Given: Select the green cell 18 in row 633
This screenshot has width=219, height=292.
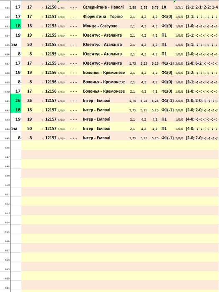Looking at the screenshot, I should tap(16, 24).
